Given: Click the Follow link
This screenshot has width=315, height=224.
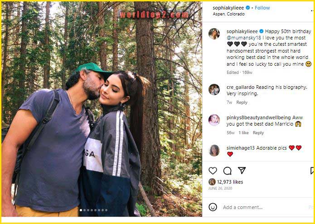Looking at the screenshot, I should pyautogui.click(x=262, y=8).
